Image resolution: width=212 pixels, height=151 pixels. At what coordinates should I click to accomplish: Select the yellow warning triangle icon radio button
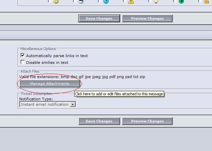coord(125,1)
